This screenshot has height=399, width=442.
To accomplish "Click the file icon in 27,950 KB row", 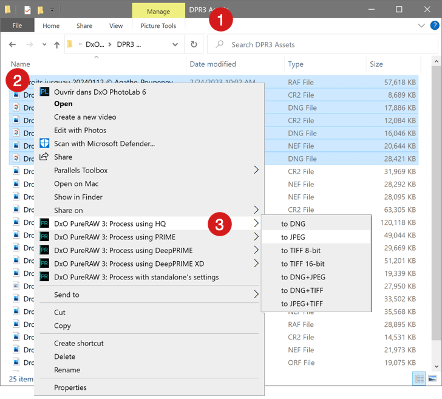I will (16, 285).
